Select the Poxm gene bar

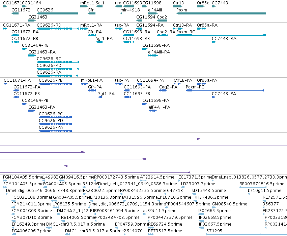click(x=221, y=13)
